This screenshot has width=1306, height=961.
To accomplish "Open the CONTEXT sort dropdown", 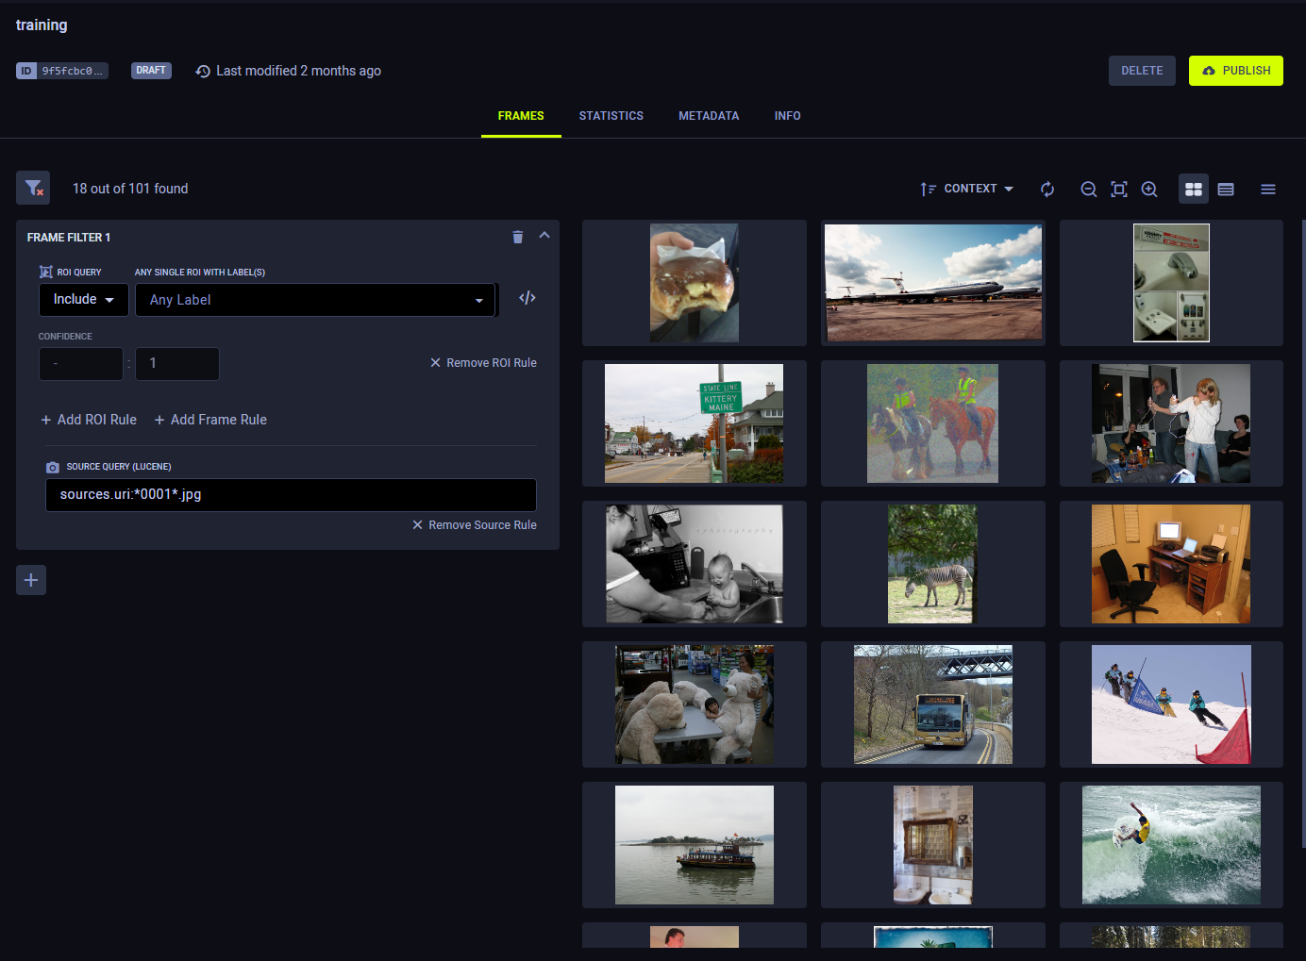I will click(967, 189).
